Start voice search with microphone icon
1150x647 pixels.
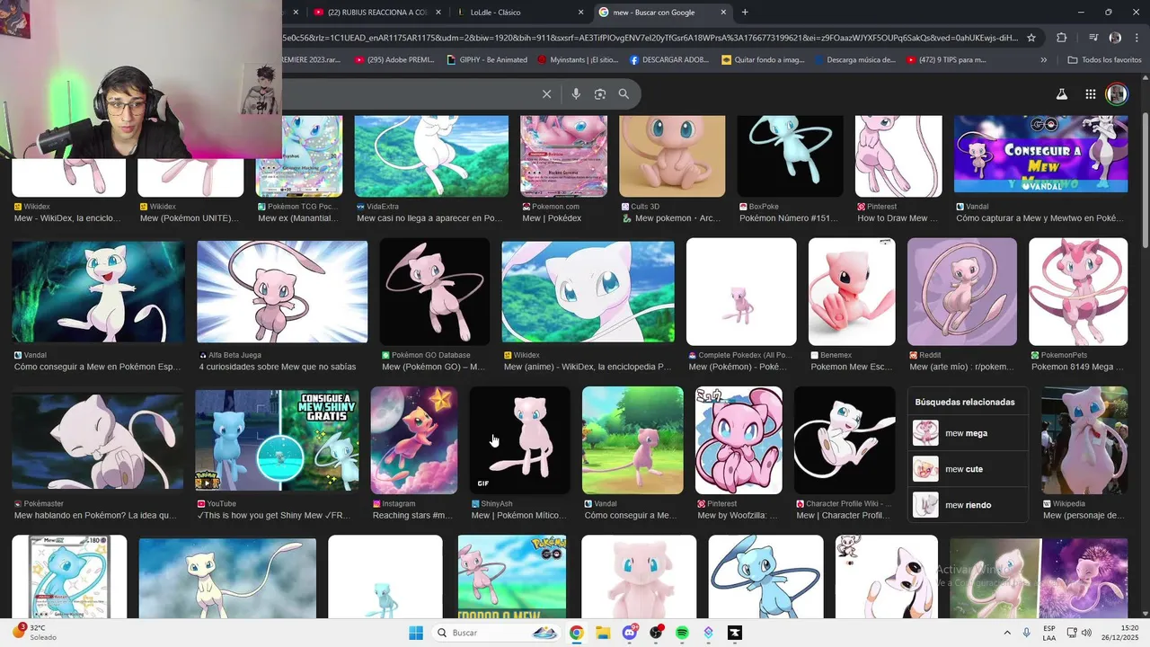click(x=576, y=94)
